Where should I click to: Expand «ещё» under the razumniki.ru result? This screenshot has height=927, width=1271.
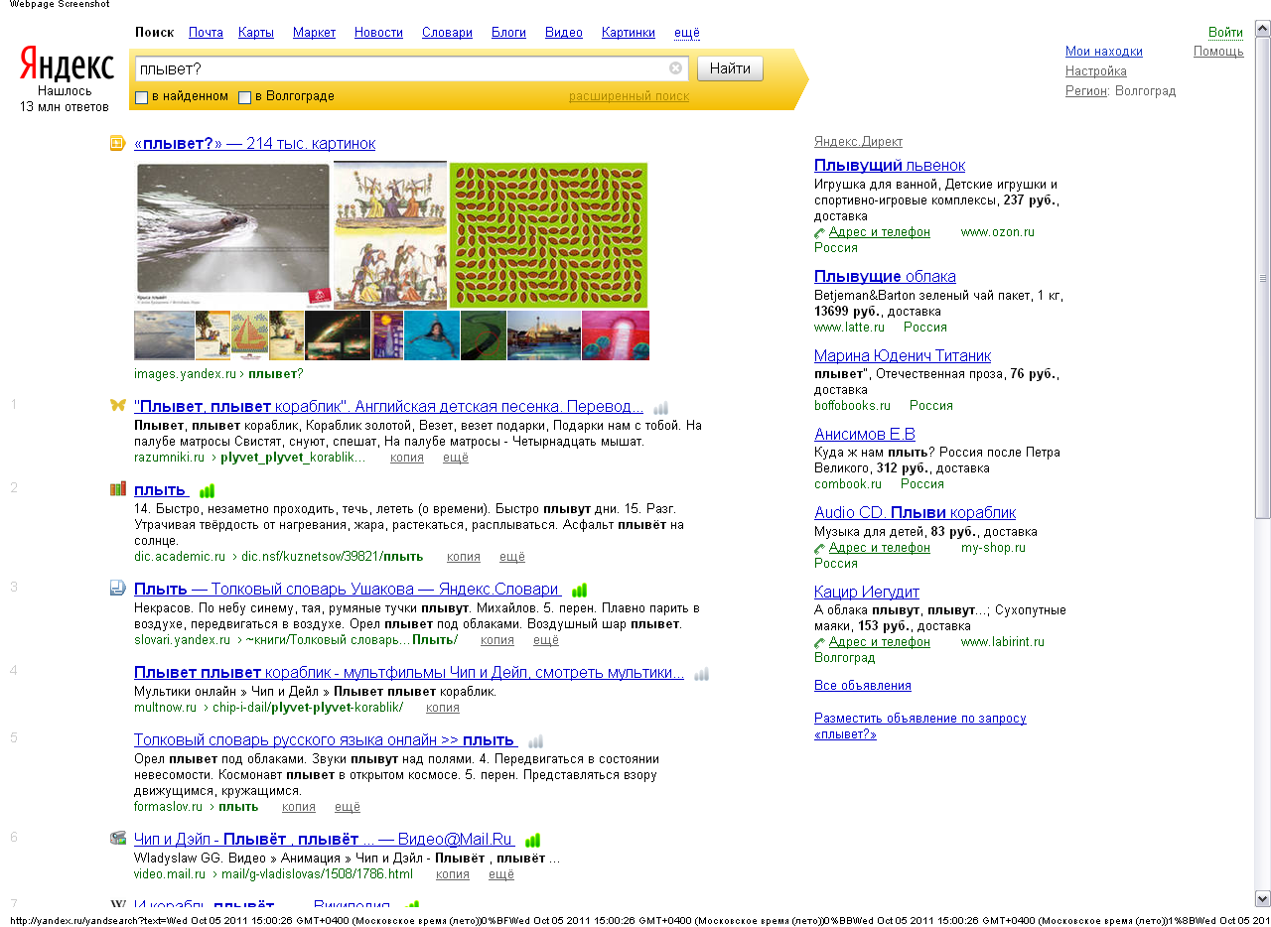[x=456, y=458]
